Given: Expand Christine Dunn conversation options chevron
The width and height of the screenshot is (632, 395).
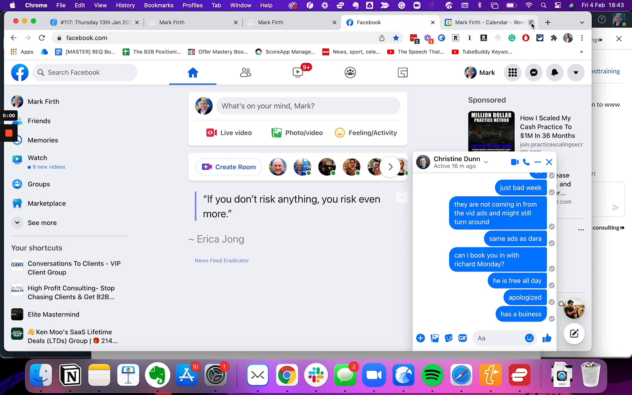Looking at the screenshot, I should 486,161.
